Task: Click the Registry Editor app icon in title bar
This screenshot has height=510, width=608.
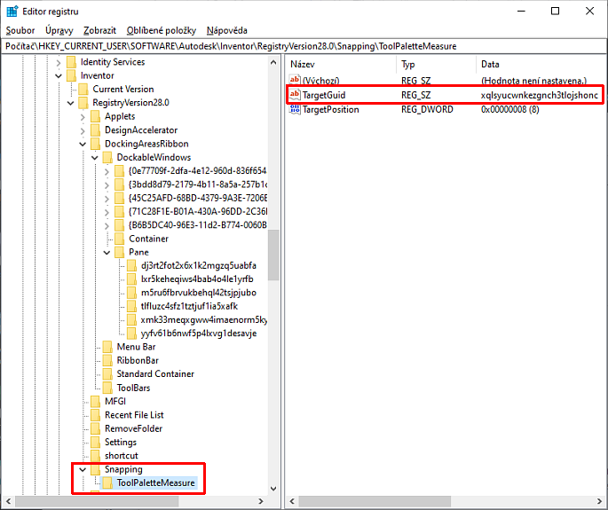Action: coord(12,11)
